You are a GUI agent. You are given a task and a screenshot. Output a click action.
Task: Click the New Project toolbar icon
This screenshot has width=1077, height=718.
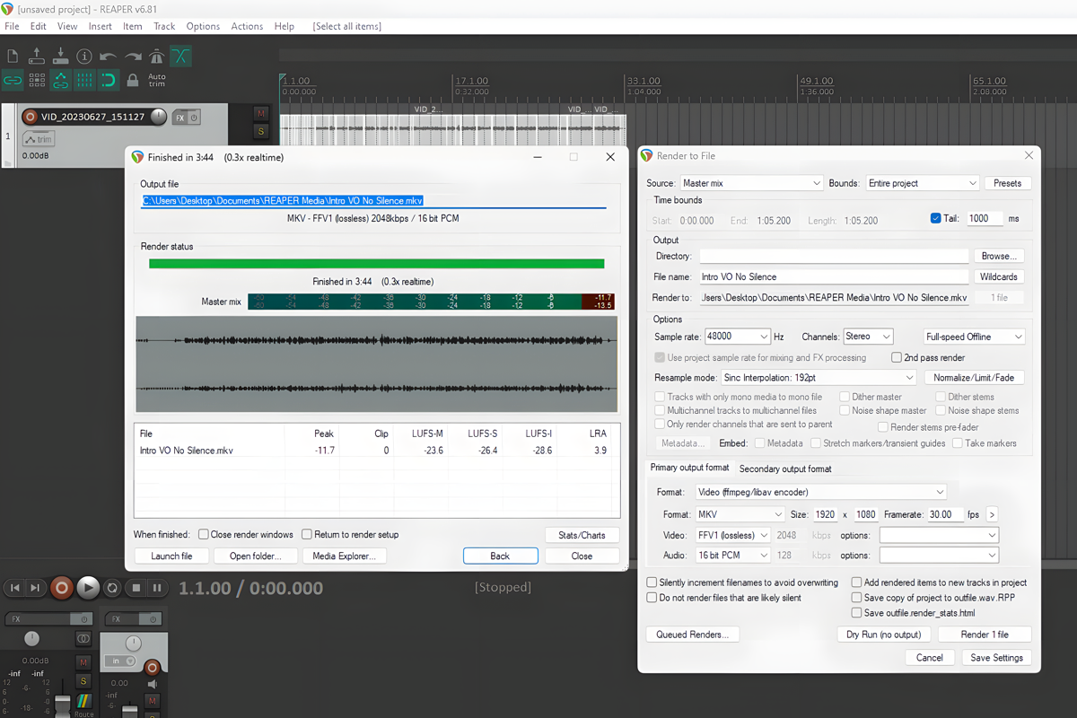click(x=13, y=57)
